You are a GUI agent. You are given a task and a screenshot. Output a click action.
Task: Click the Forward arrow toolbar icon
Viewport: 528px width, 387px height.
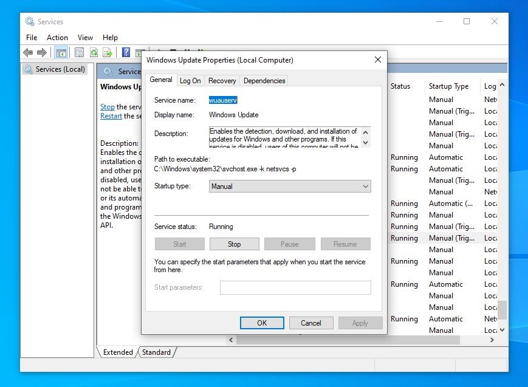pyautogui.click(x=42, y=53)
